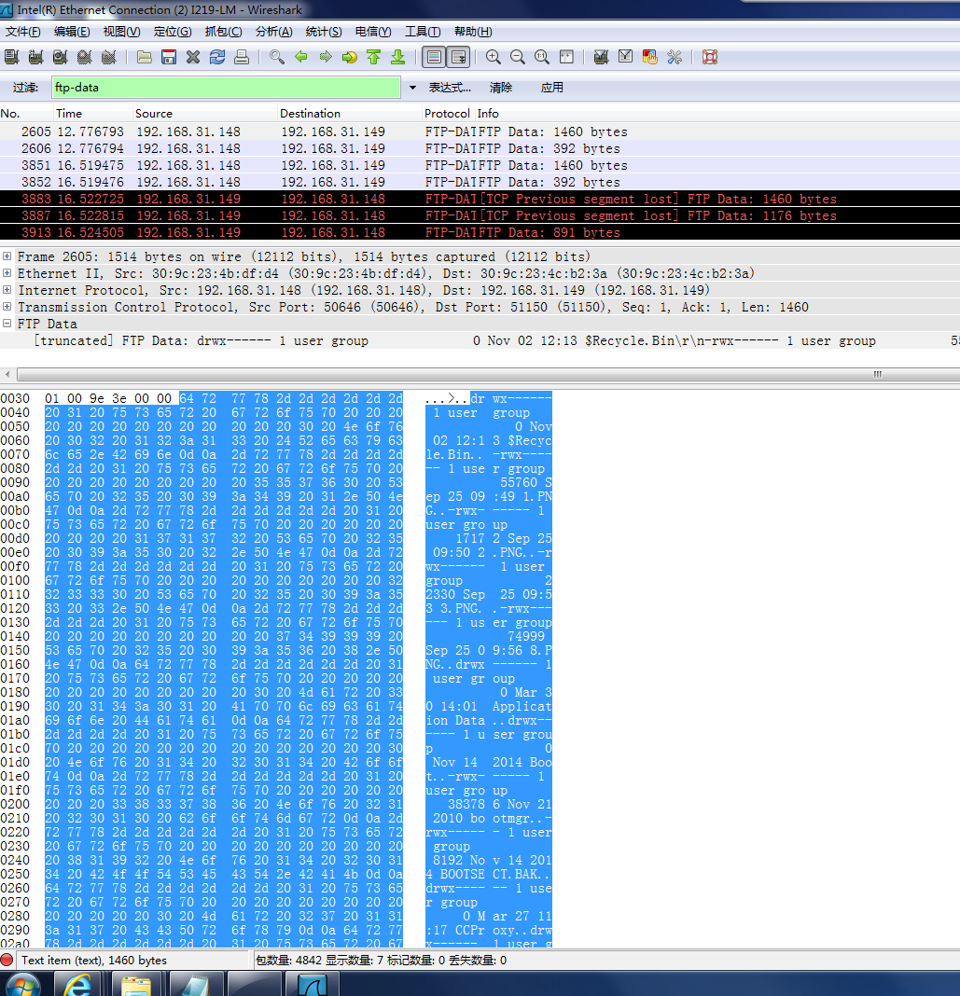960x996 pixels.
Task: Open the 编辑(E) menu
Action: click(72, 32)
